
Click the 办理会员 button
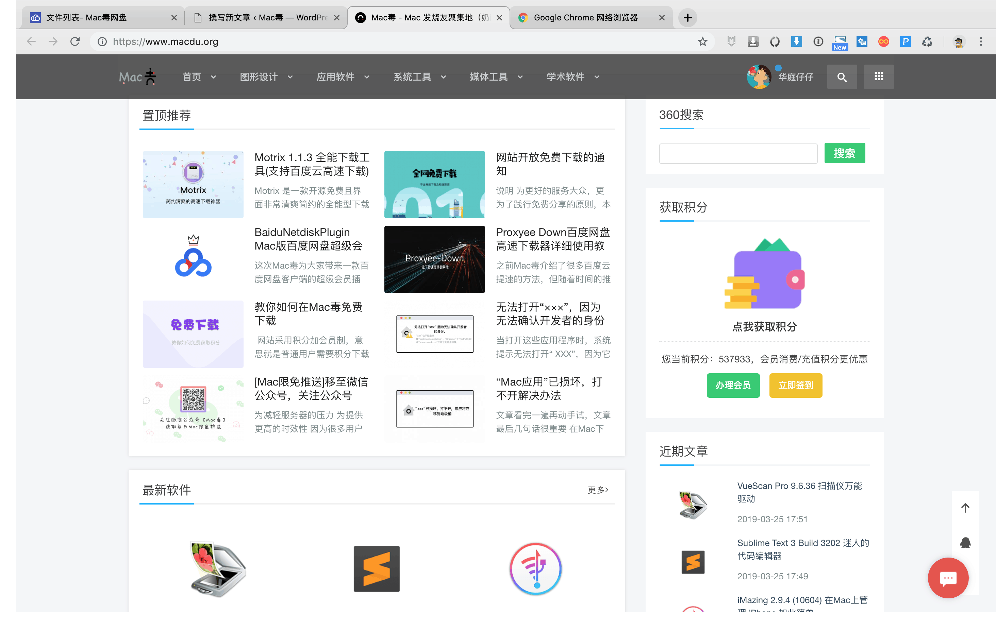tap(733, 386)
